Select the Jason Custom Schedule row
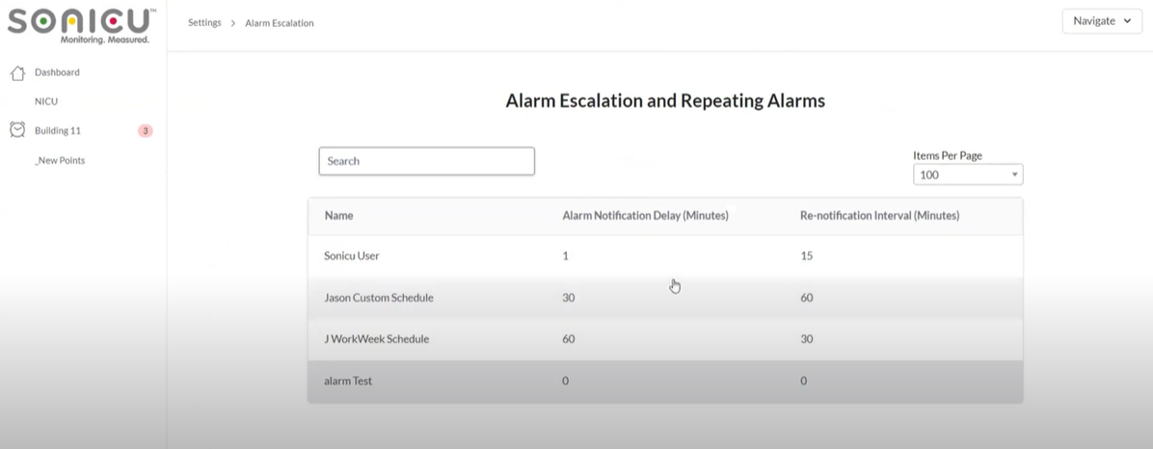 tap(379, 298)
